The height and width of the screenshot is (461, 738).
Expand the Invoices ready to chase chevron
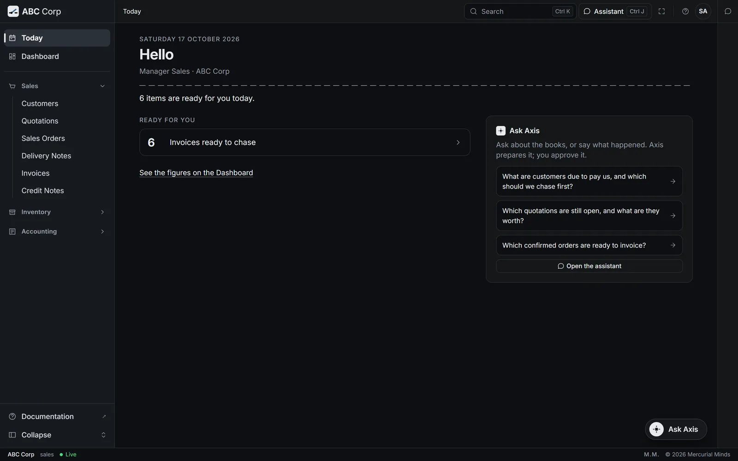[458, 142]
